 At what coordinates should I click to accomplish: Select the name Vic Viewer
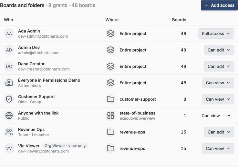coord(29,146)
